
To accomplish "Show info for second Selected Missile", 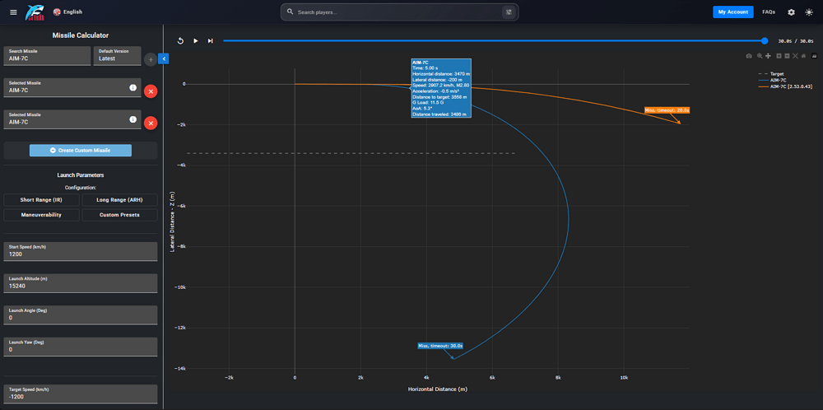I will 133,119.
